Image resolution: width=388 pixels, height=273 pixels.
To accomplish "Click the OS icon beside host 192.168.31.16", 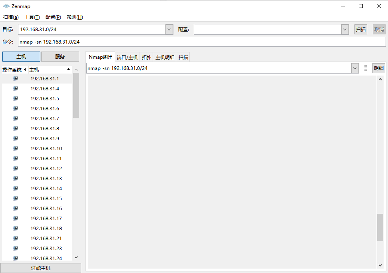I will click(x=16, y=208).
